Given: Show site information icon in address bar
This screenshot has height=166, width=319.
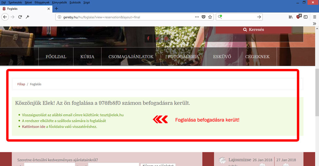Looking at the screenshot, I should pos(59,17).
